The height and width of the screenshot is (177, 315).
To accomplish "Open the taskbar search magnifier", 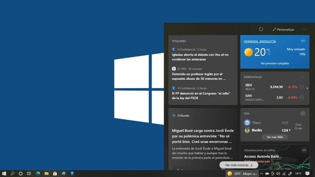I will (x=13, y=174).
